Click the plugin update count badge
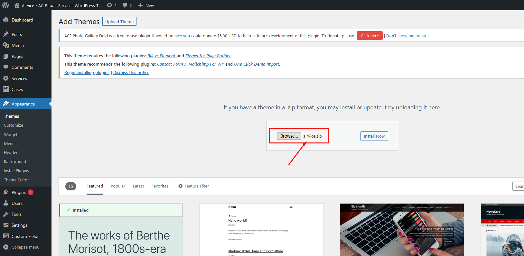 [x=31, y=192]
